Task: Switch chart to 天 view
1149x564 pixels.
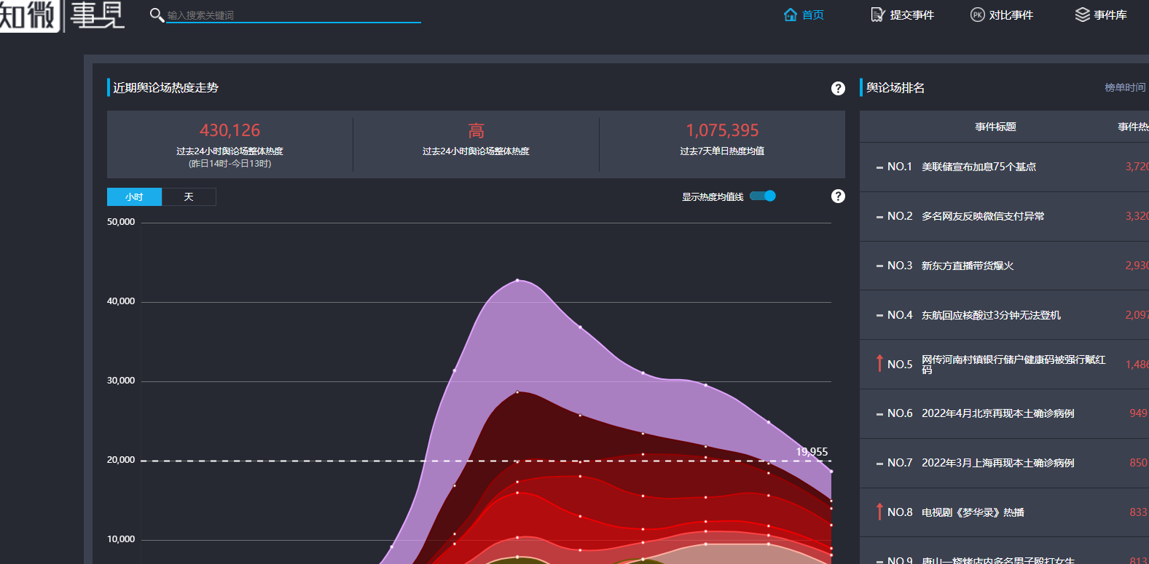Action: click(x=189, y=196)
